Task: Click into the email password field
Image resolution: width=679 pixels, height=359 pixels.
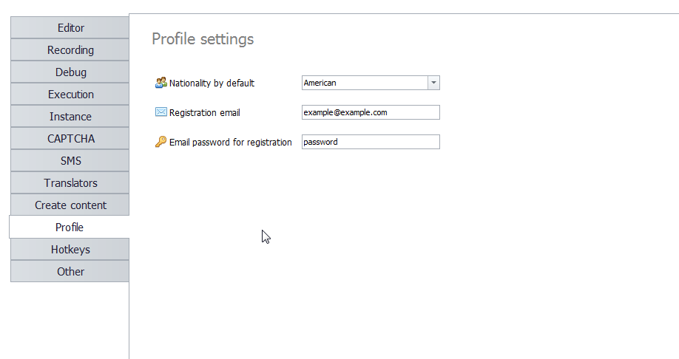Action: [x=371, y=142]
